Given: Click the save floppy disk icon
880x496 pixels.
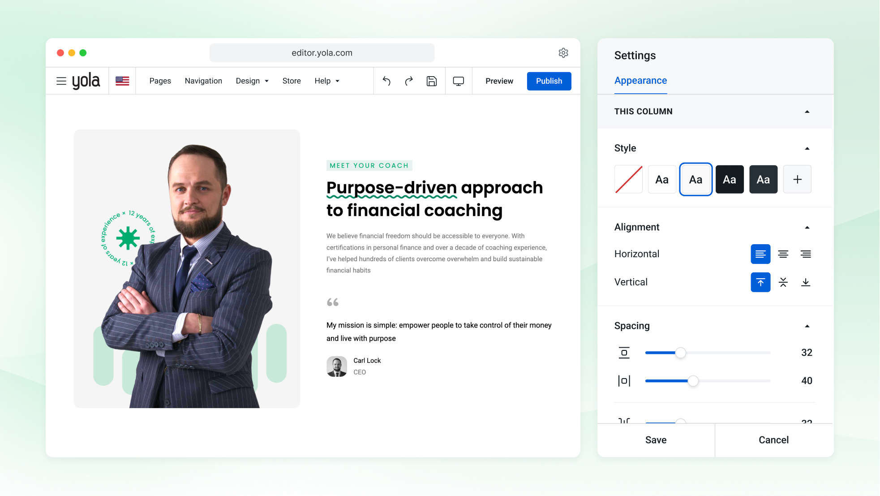Looking at the screenshot, I should tap(431, 81).
